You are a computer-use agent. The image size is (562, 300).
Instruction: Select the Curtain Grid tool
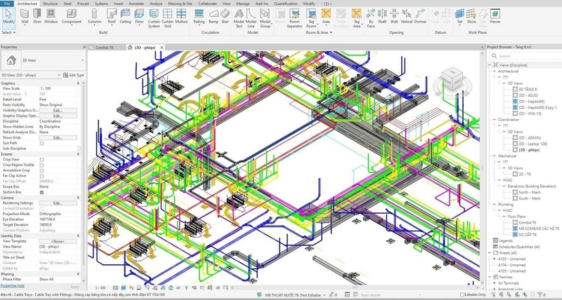pos(167,19)
